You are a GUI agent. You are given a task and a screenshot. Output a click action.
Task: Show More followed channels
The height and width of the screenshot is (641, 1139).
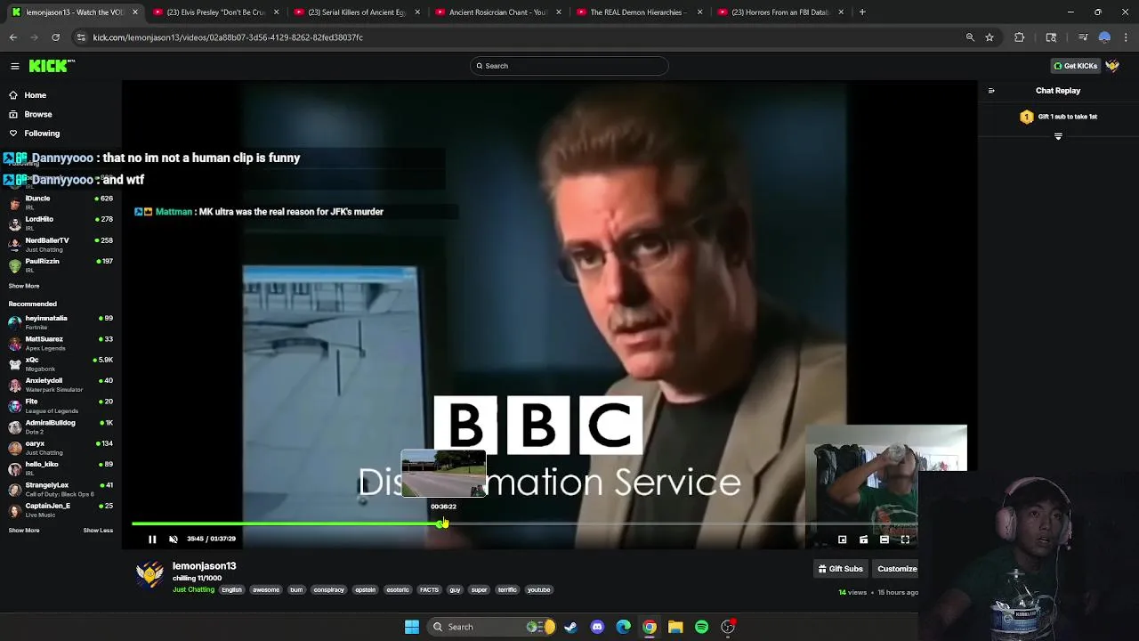click(x=24, y=286)
